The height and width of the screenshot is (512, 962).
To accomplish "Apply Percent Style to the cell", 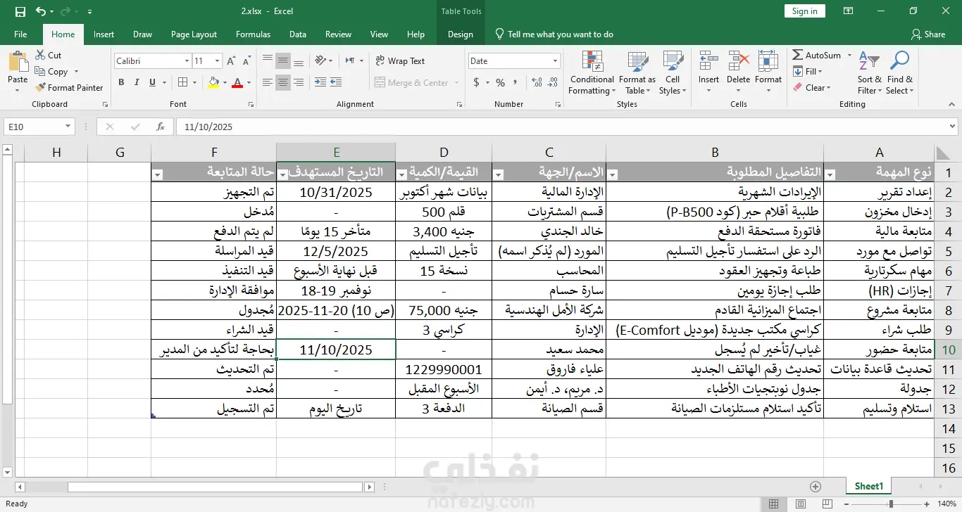I will click(501, 82).
